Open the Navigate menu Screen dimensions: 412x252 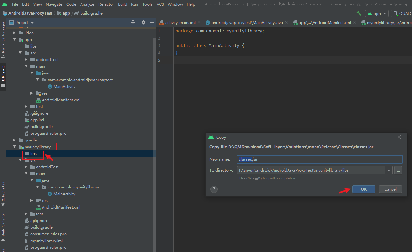(54, 4)
